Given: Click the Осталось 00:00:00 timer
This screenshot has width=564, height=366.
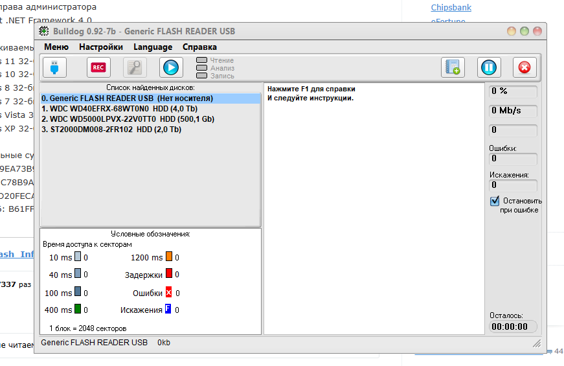Looking at the screenshot, I should click(513, 326).
